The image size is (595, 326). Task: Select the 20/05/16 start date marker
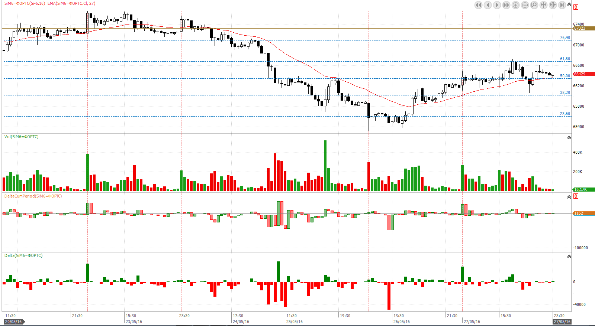point(13,322)
